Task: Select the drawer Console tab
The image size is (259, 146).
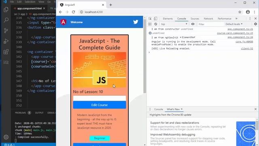Action: (158, 109)
